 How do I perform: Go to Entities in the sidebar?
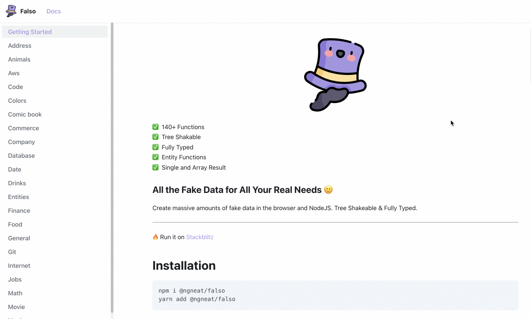pos(55,197)
